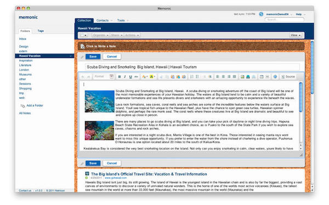Screen dimensions: 329x205
Task: Copy the selection with the copy icon
Action: tap(167, 77)
